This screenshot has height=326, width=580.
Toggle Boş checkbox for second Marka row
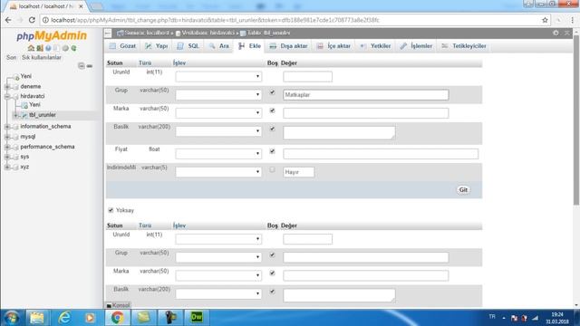[x=272, y=273]
